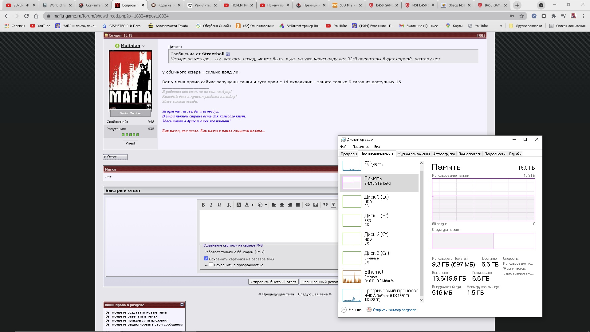The image size is (590, 332).
Task: Enable save with transparency checkbox
Action: tap(211, 264)
